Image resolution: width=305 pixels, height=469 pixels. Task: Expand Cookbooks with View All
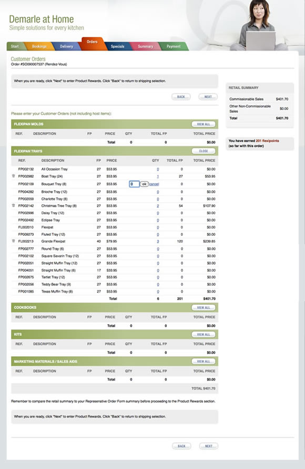(204, 307)
